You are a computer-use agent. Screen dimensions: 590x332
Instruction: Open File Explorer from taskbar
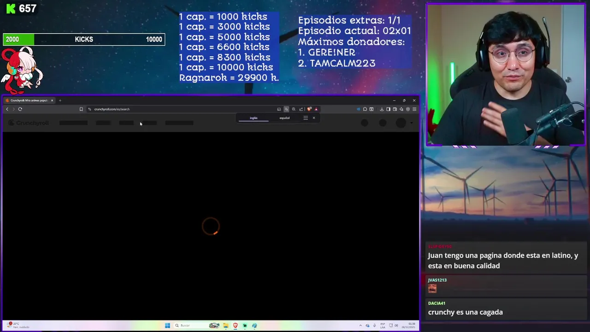(226, 326)
